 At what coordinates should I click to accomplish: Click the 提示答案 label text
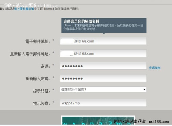click(42, 103)
